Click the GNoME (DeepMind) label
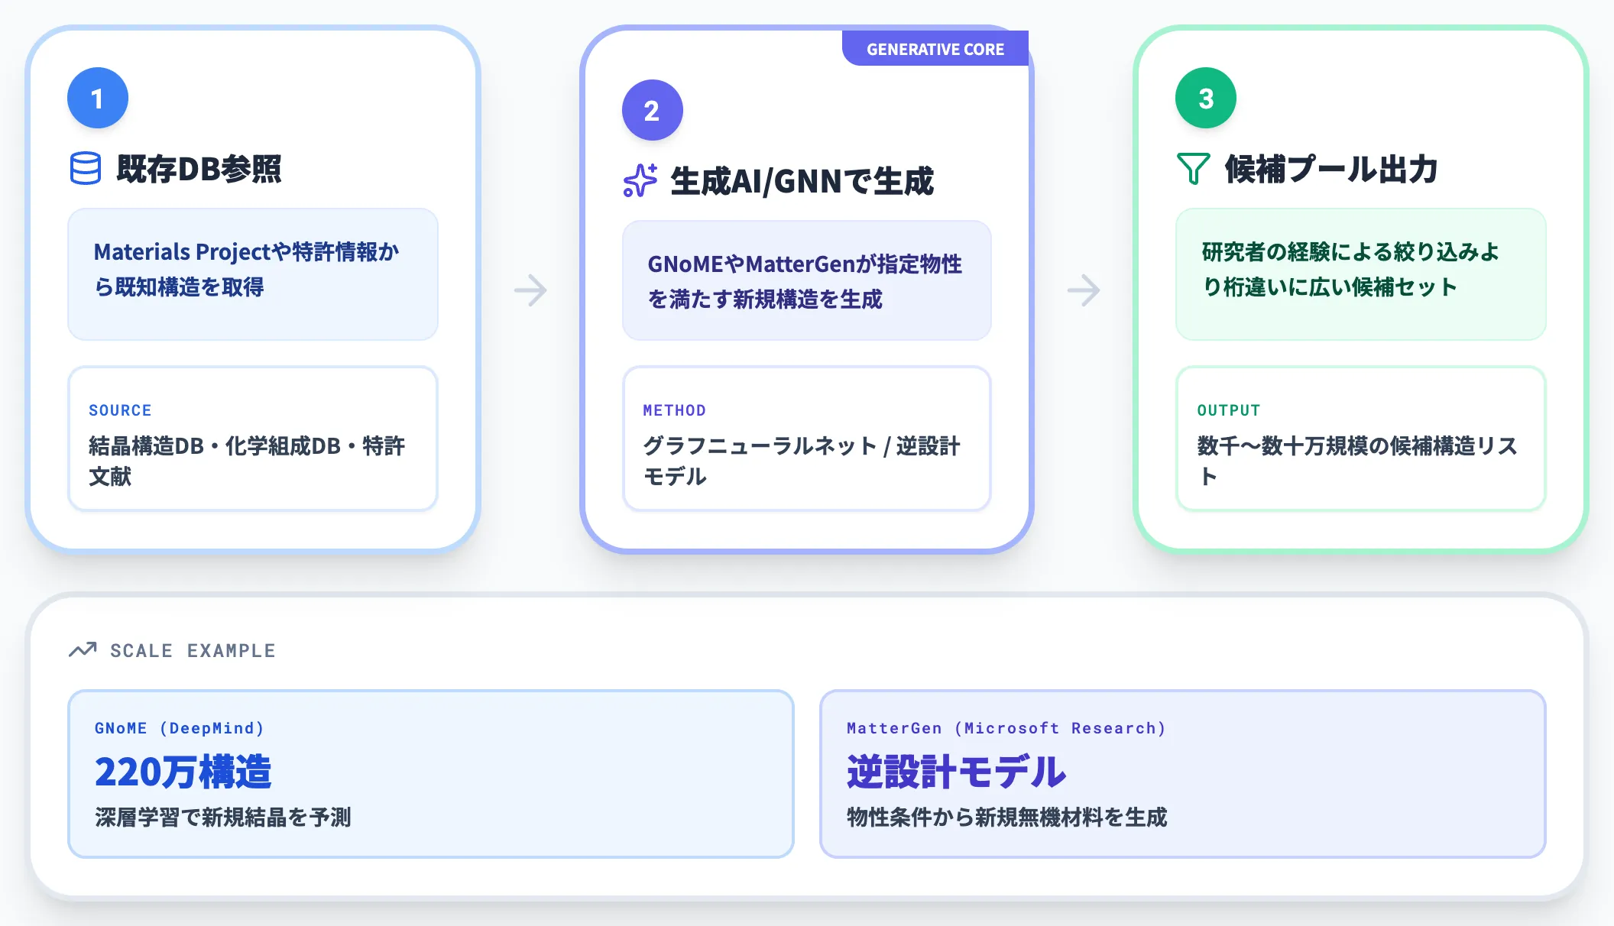 pos(180,728)
